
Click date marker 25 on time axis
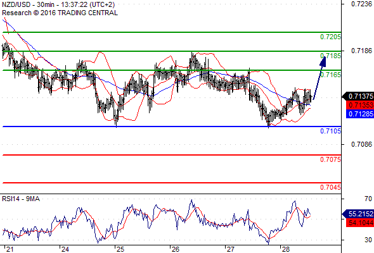pos(120,249)
